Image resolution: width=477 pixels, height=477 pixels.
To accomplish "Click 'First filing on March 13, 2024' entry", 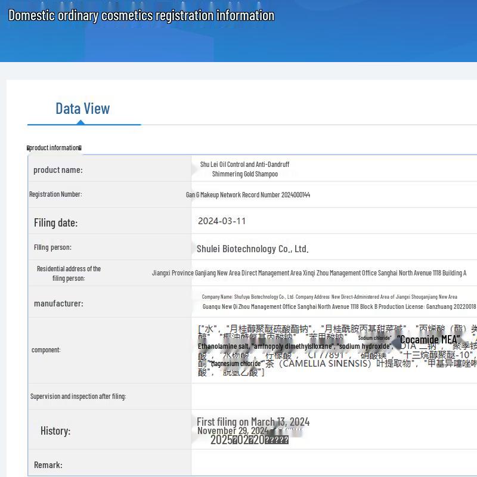I will pyautogui.click(x=253, y=422).
